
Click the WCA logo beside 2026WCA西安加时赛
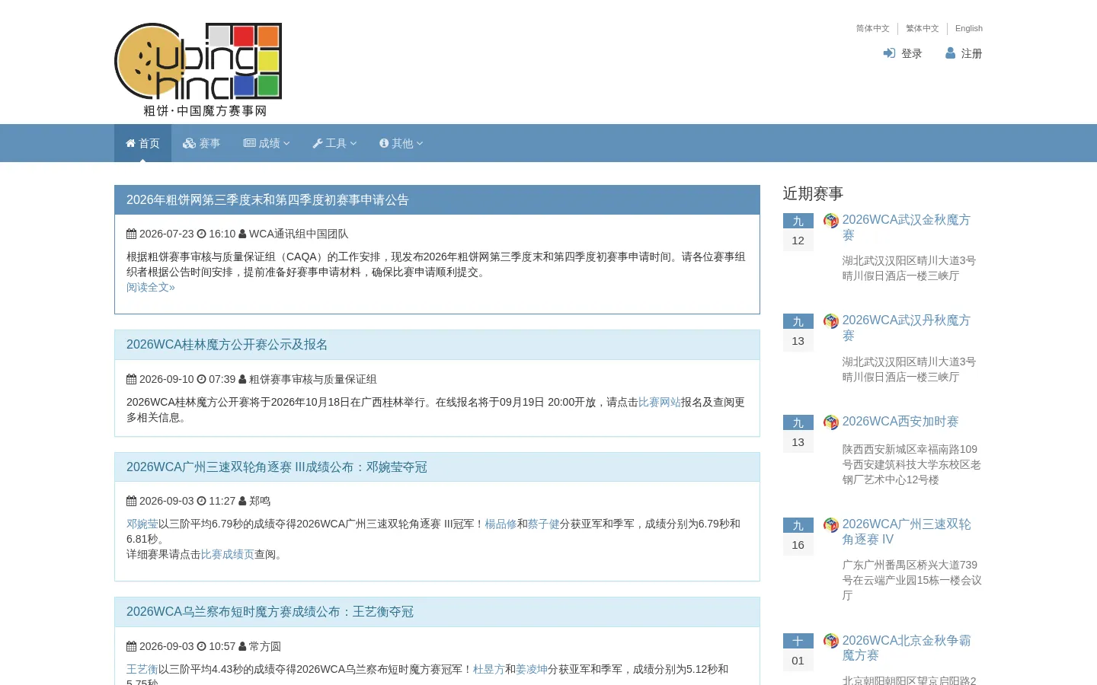[831, 422]
